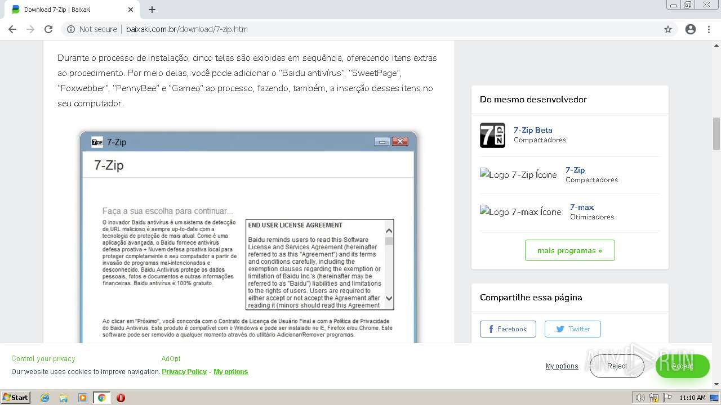The image size is (721, 405).
Task: Launch Internet Explorer from the taskbar
Action: coord(45,398)
